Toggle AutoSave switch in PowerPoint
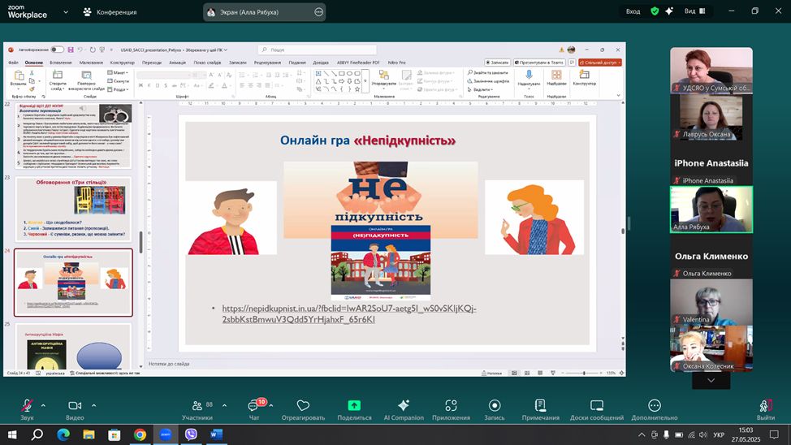This screenshot has height=445, width=791. click(x=57, y=50)
